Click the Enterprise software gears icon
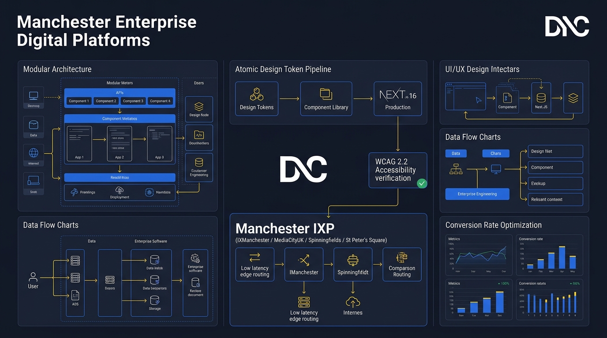Screen dimensions: 607x338 pyautogui.click(x=195, y=258)
